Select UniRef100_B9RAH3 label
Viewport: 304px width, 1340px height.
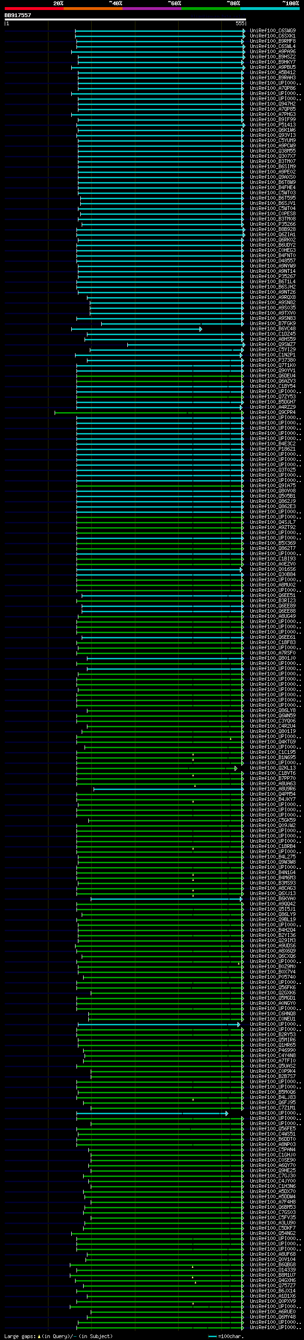point(273,77)
